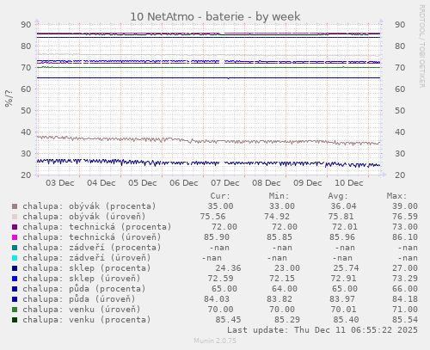Click the current value 35.00 for obývák

pyautogui.click(x=220, y=206)
